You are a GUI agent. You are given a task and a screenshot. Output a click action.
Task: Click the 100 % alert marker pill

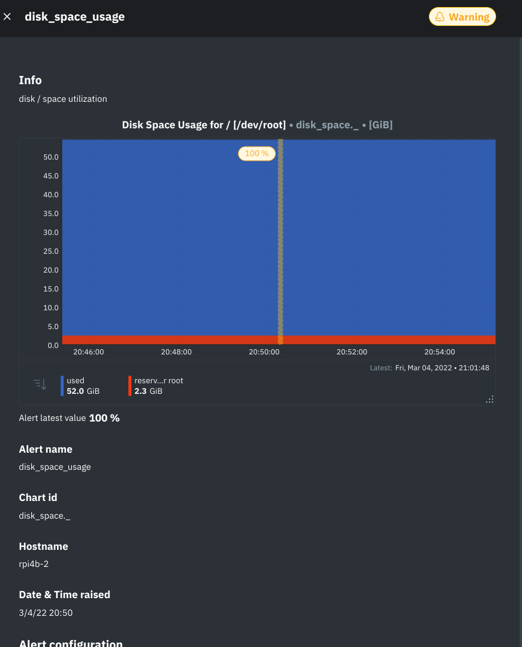(257, 153)
